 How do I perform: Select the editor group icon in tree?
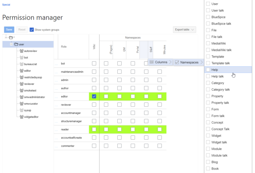point(22,71)
